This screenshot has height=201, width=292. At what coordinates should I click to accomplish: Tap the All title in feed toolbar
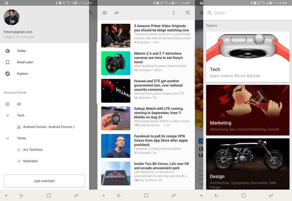coord(117,13)
